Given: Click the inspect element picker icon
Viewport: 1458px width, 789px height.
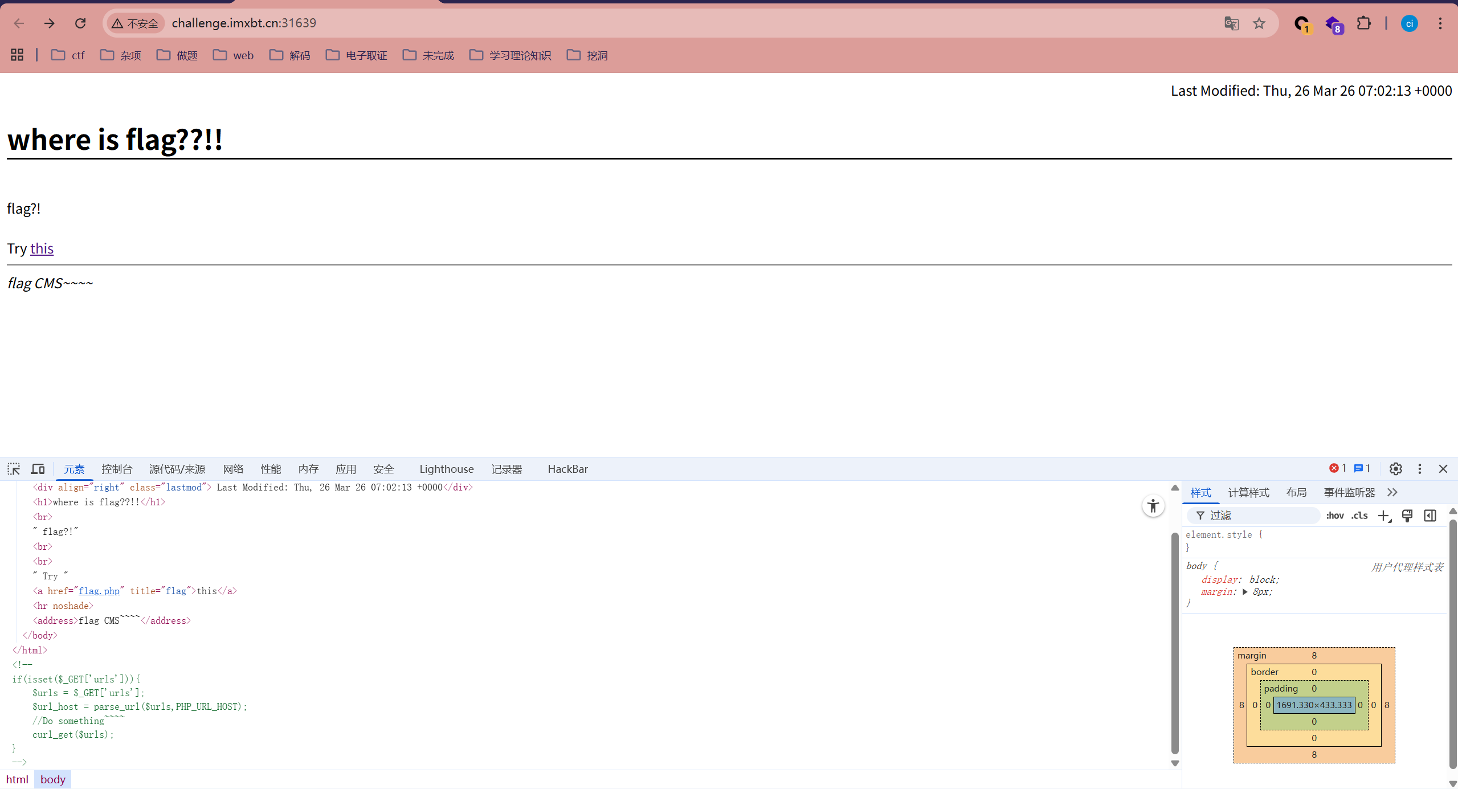Looking at the screenshot, I should coord(14,469).
